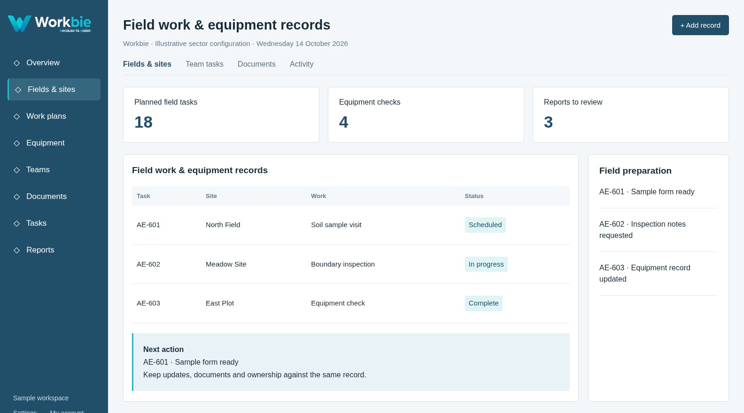
Task: Click the diamond icon beside Overview
Action: (x=17, y=63)
